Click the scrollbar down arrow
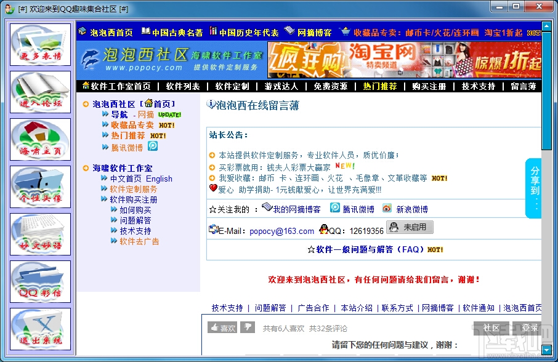 (547, 350)
